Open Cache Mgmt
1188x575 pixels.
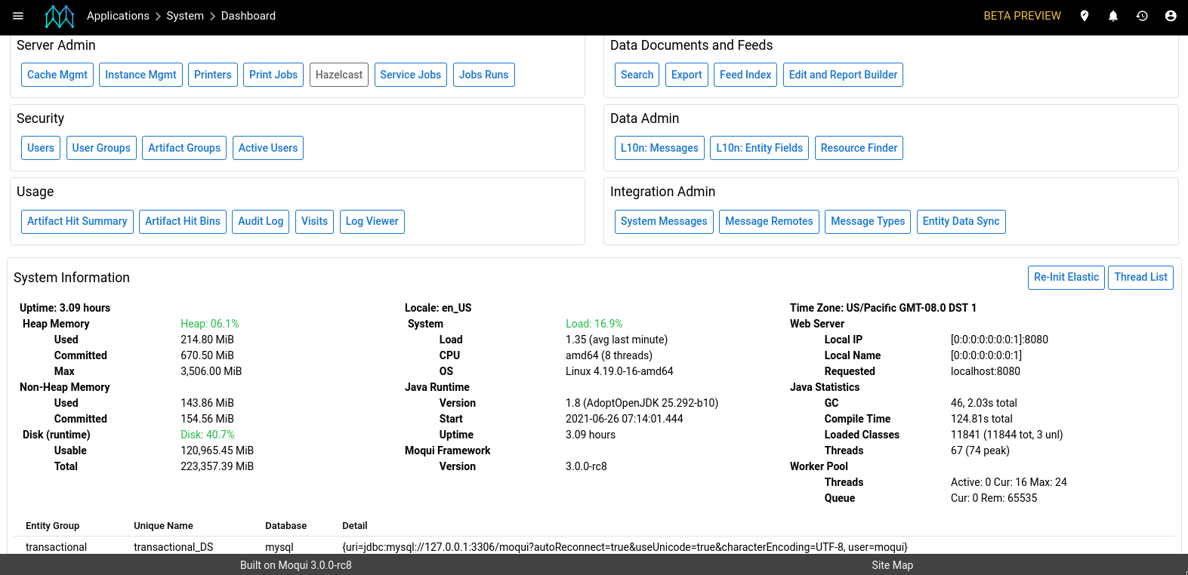[57, 75]
